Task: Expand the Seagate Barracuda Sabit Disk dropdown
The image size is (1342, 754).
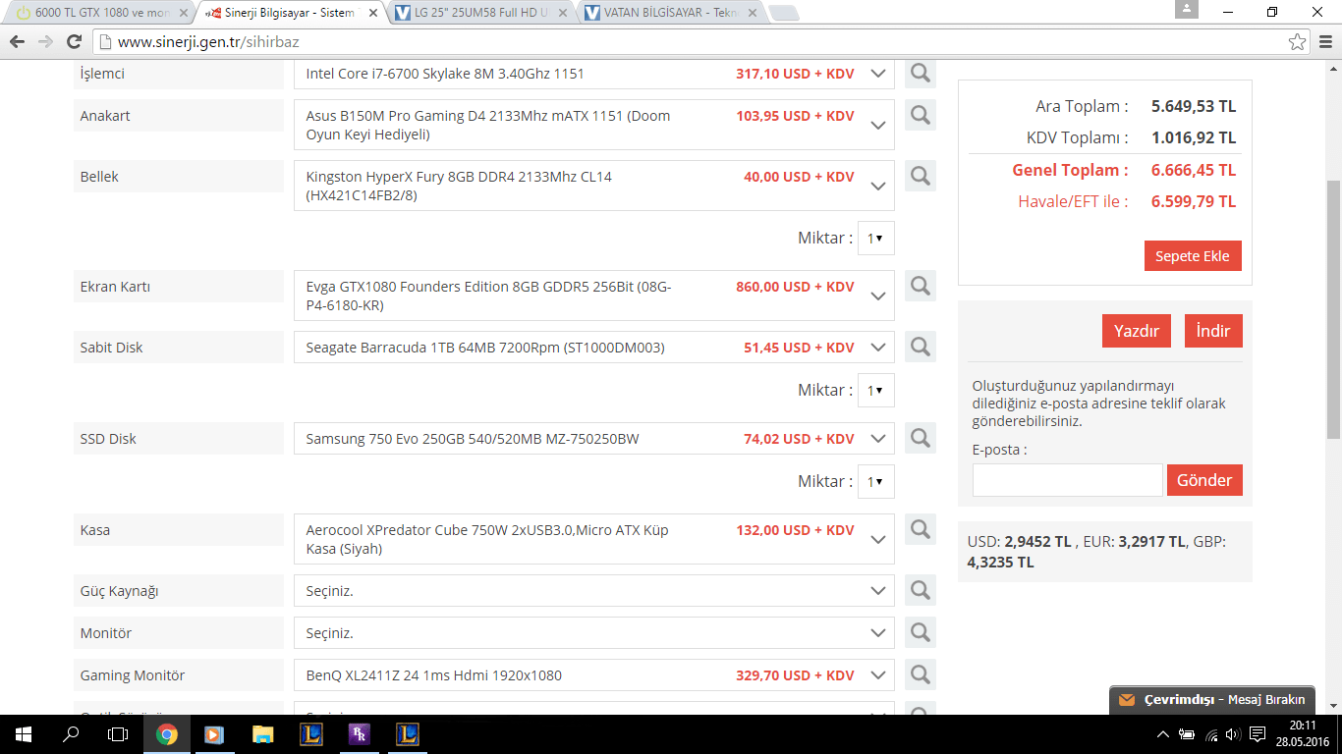Action: [x=878, y=348]
